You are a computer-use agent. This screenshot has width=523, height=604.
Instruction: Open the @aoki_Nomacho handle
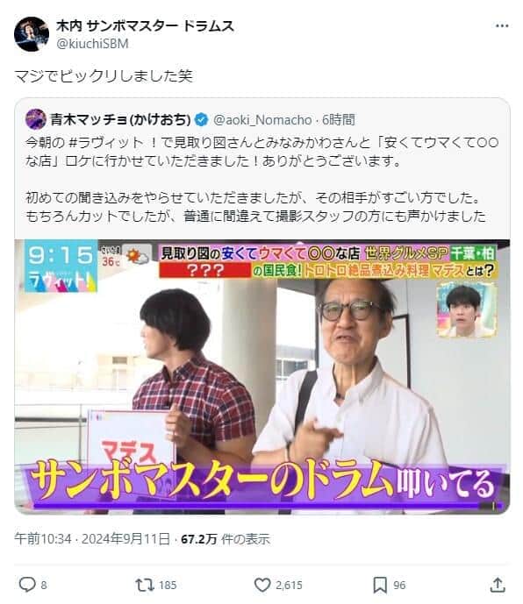pos(262,120)
